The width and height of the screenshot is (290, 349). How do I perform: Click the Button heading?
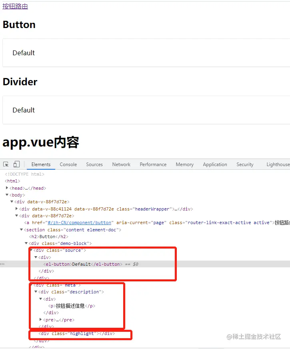click(x=19, y=24)
